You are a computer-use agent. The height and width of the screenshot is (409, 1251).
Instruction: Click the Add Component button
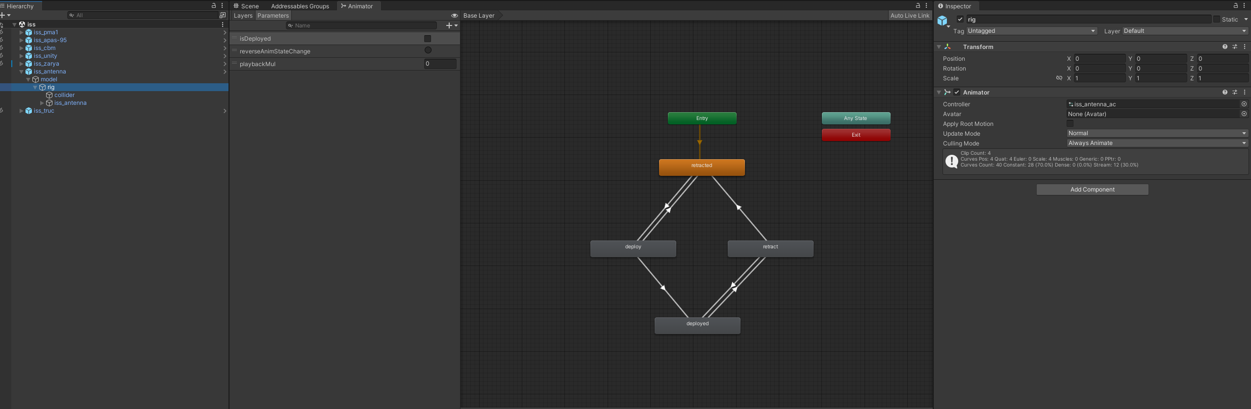(x=1092, y=190)
